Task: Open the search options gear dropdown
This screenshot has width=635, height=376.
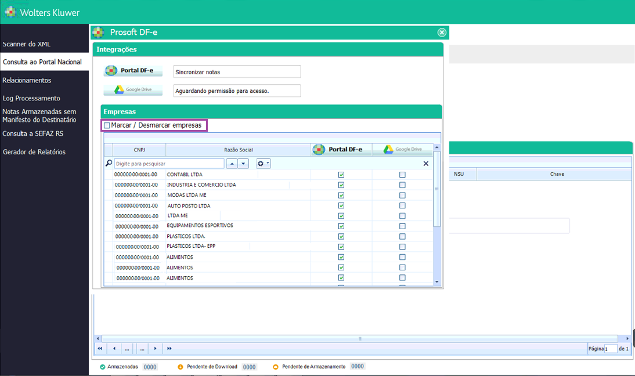Action: pyautogui.click(x=264, y=164)
